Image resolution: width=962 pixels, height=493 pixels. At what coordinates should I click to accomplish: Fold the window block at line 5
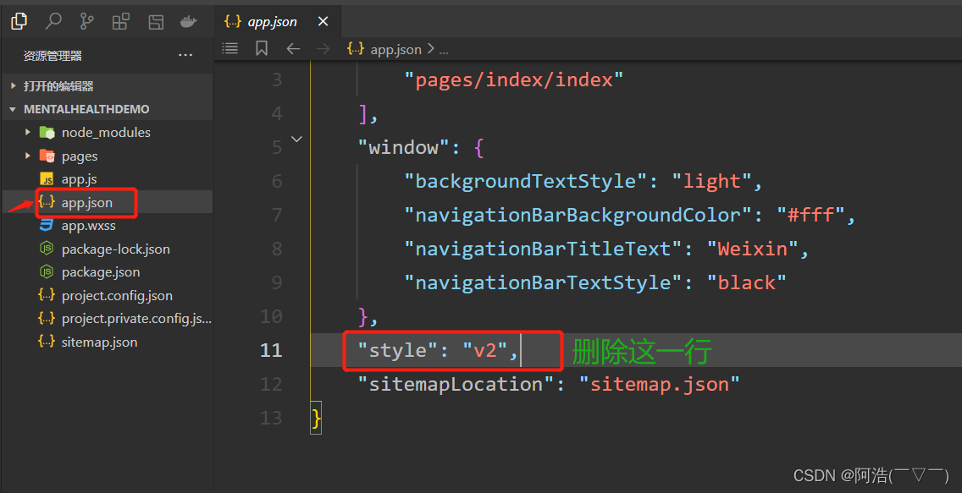click(x=296, y=140)
